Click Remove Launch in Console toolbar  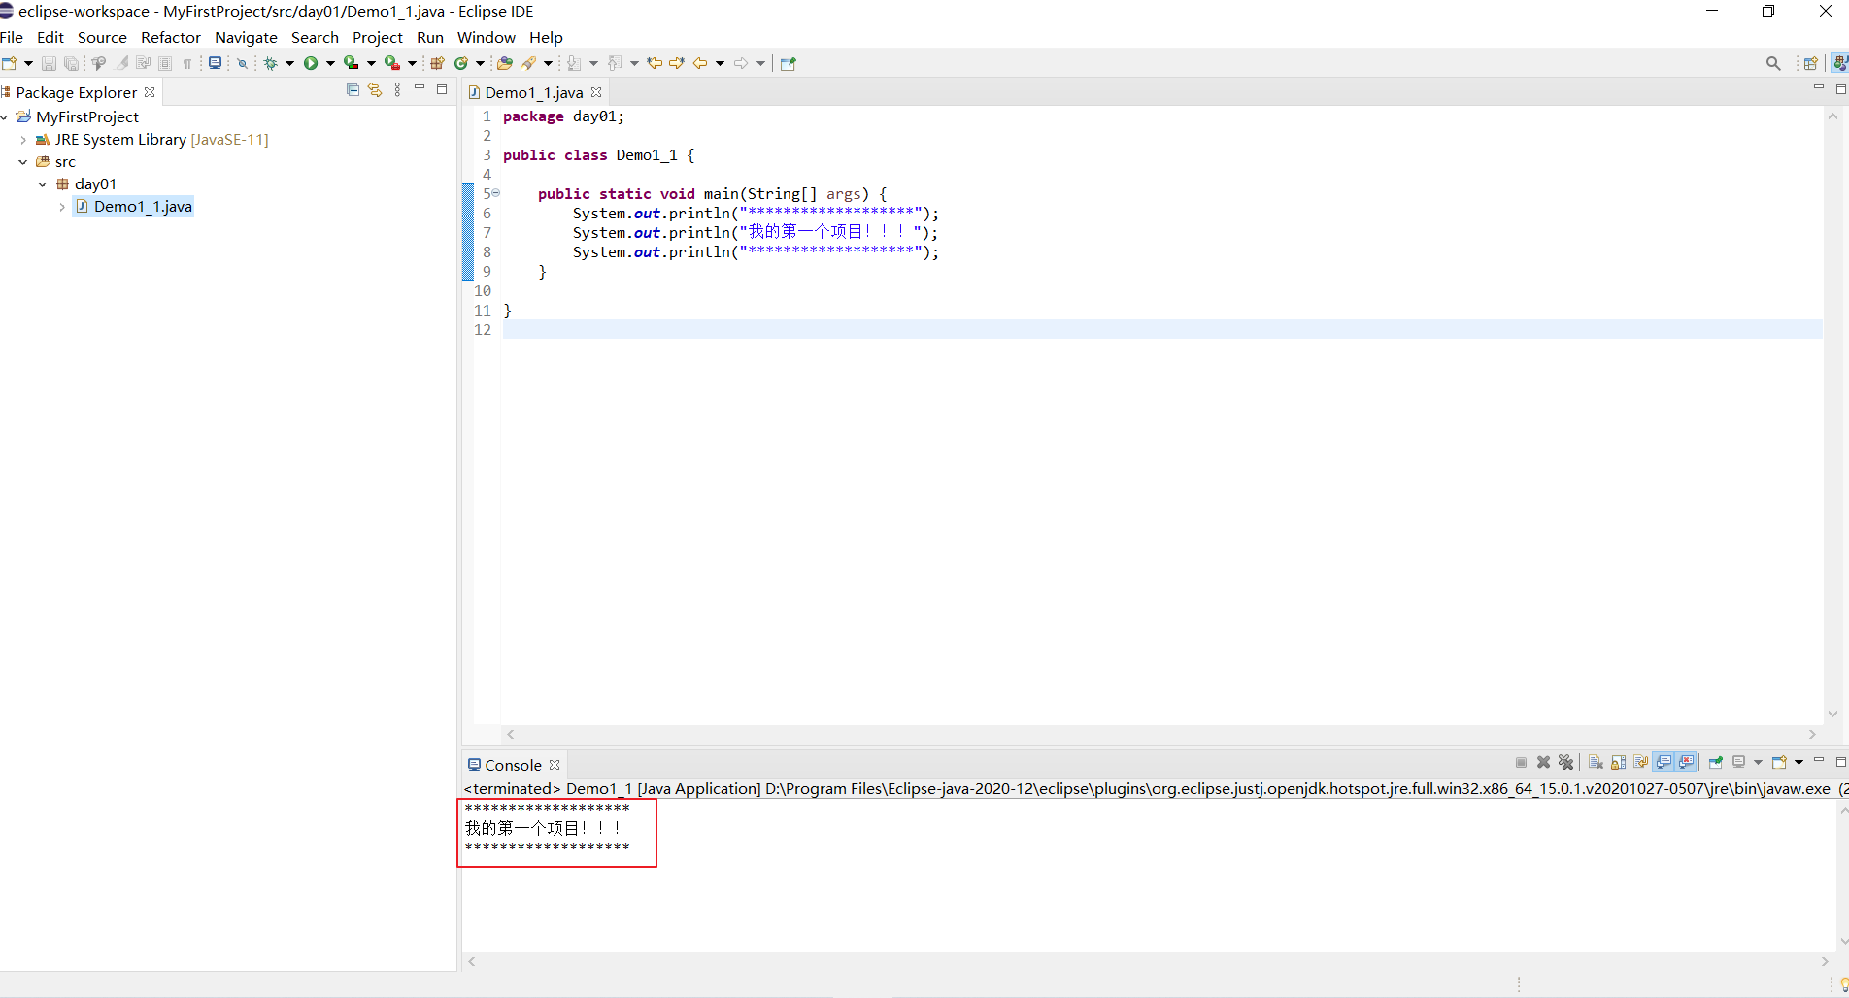[x=1543, y=762]
